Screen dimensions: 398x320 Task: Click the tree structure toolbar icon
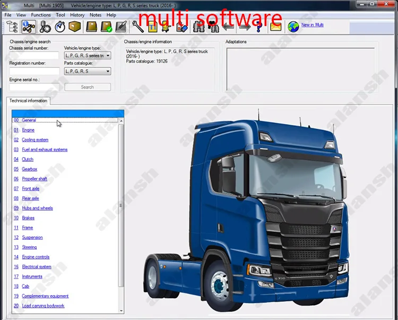[12, 27]
